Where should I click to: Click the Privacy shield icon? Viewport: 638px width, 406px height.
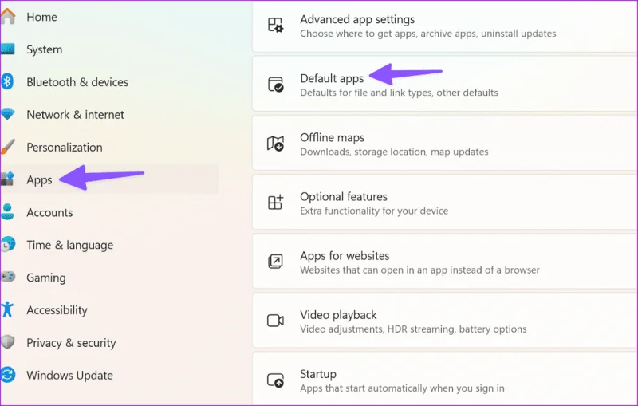[8, 342]
